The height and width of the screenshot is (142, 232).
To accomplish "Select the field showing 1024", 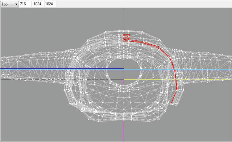I will click(x=50, y=4).
